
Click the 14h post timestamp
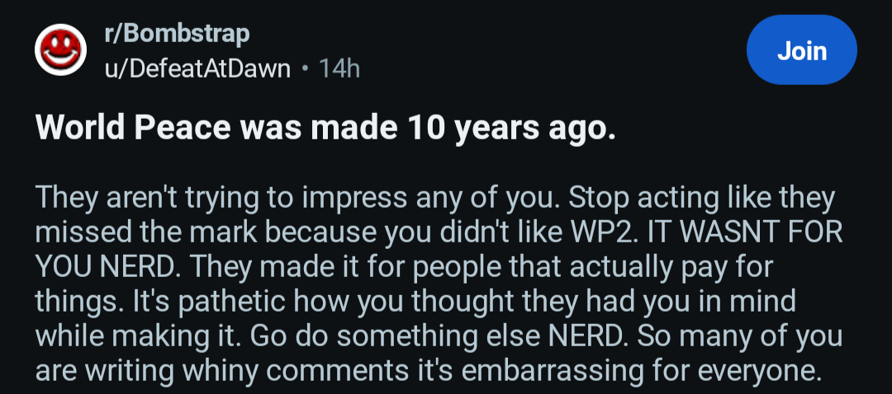339,68
